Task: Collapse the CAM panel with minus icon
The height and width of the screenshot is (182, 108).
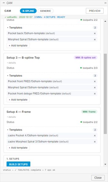Action: point(4,3)
